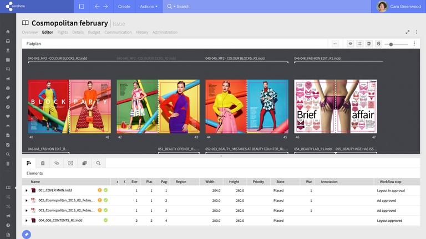Click the Home icon in left sidebar
The width and height of the screenshot is (426, 239).
coord(8,32)
